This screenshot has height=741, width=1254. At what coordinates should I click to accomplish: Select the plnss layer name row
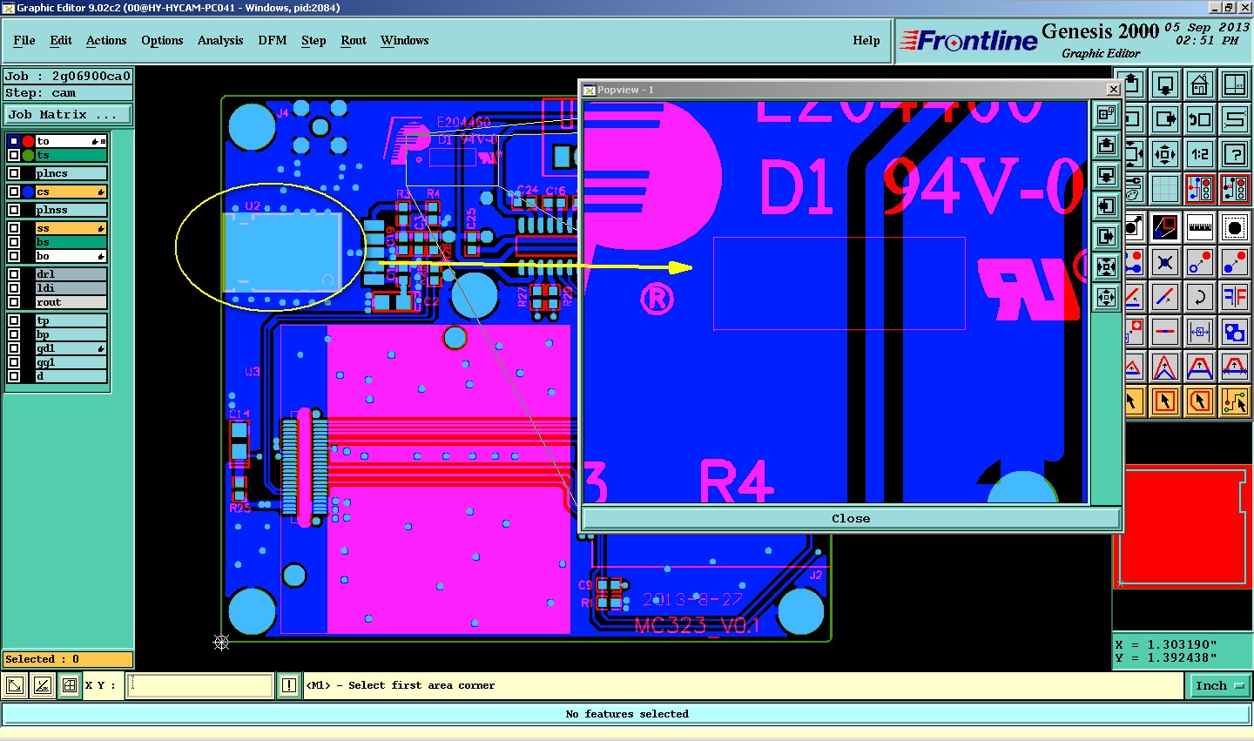(71, 210)
